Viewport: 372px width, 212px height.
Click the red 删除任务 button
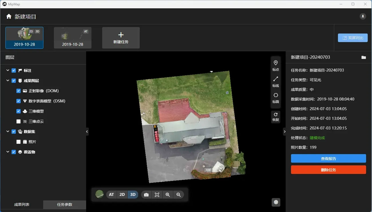[328, 170]
